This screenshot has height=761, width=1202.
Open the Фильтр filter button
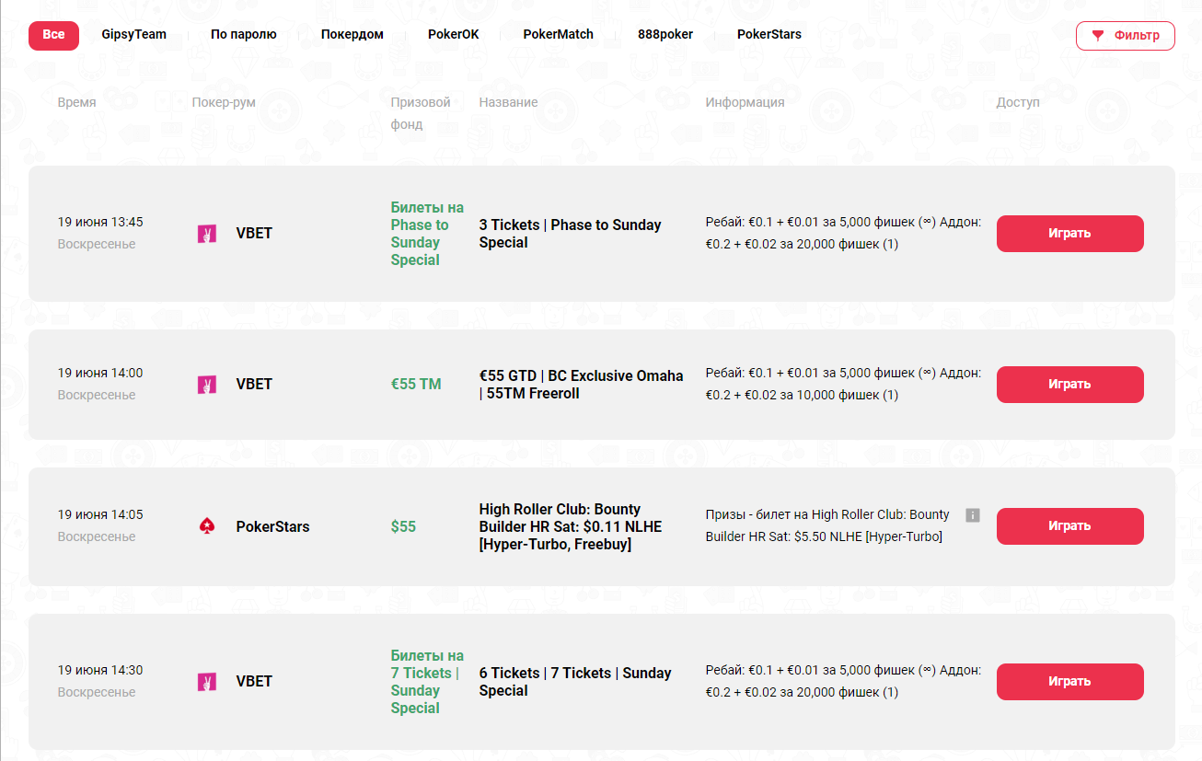[x=1126, y=36]
